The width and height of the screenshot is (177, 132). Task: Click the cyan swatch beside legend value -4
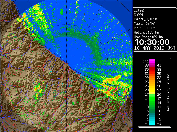(x=152, y=123)
